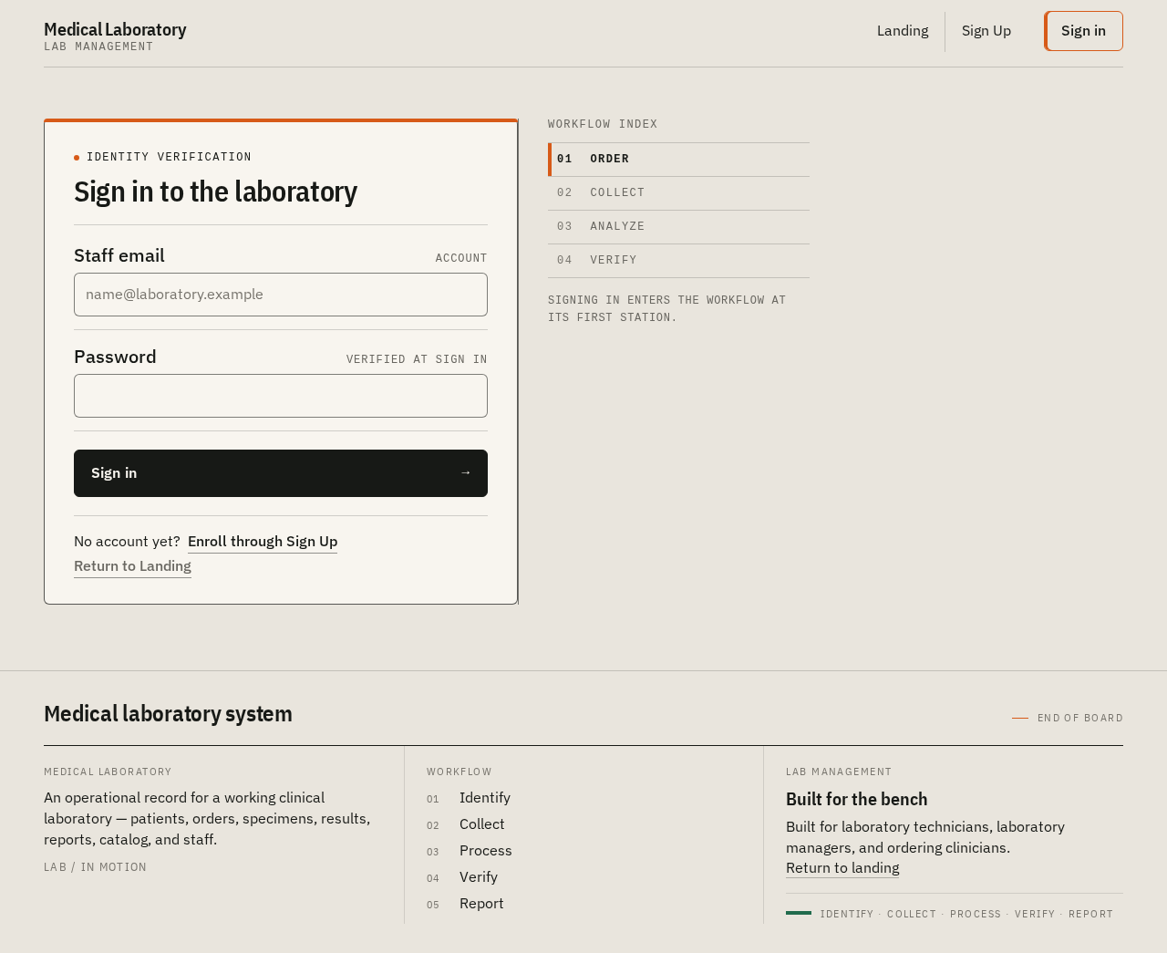The height and width of the screenshot is (953, 1167).
Task: Click the Lab / In Motion text
Action: tap(95, 867)
